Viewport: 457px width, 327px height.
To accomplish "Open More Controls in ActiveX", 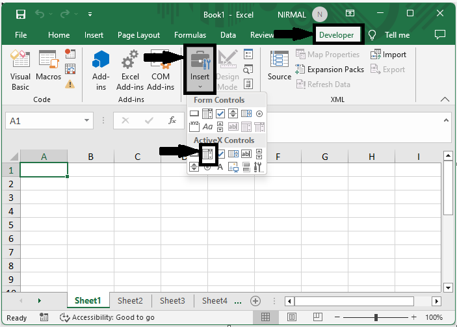I will coord(259,167).
